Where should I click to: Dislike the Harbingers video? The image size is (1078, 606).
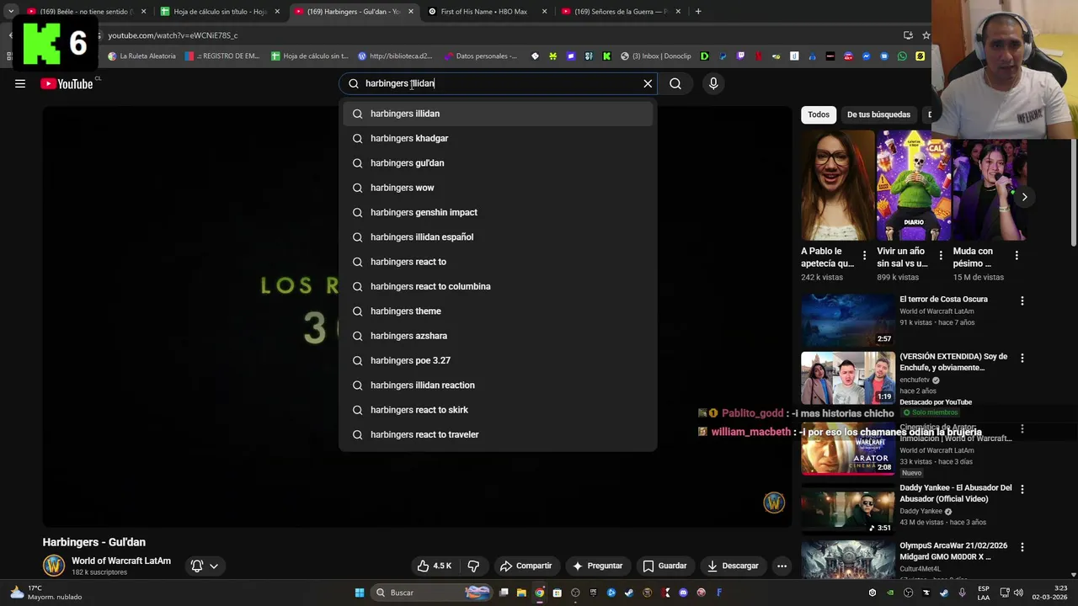pos(473,566)
